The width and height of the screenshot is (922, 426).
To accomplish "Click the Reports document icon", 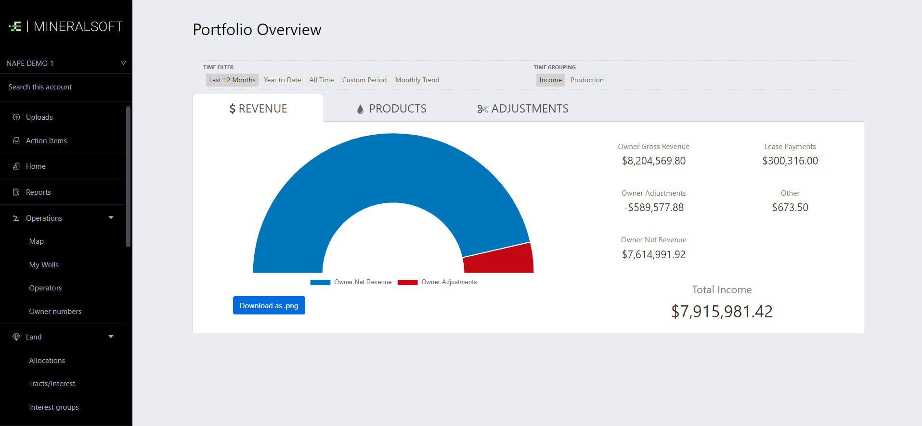I will pyautogui.click(x=16, y=192).
